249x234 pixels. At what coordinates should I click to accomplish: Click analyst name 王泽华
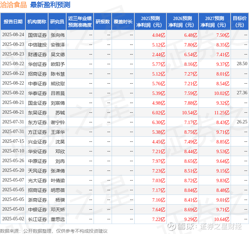point(58,132)
